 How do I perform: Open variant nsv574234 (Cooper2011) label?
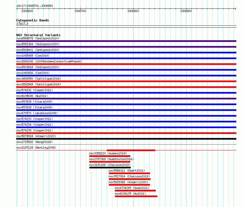pos(35,125)
